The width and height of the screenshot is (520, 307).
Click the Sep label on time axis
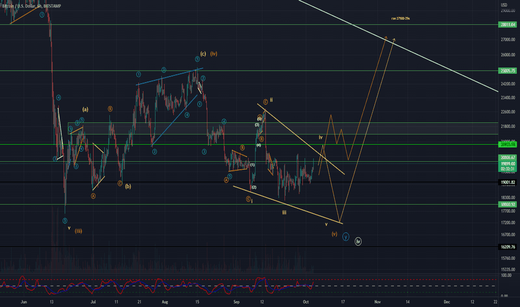click(236, 302)
